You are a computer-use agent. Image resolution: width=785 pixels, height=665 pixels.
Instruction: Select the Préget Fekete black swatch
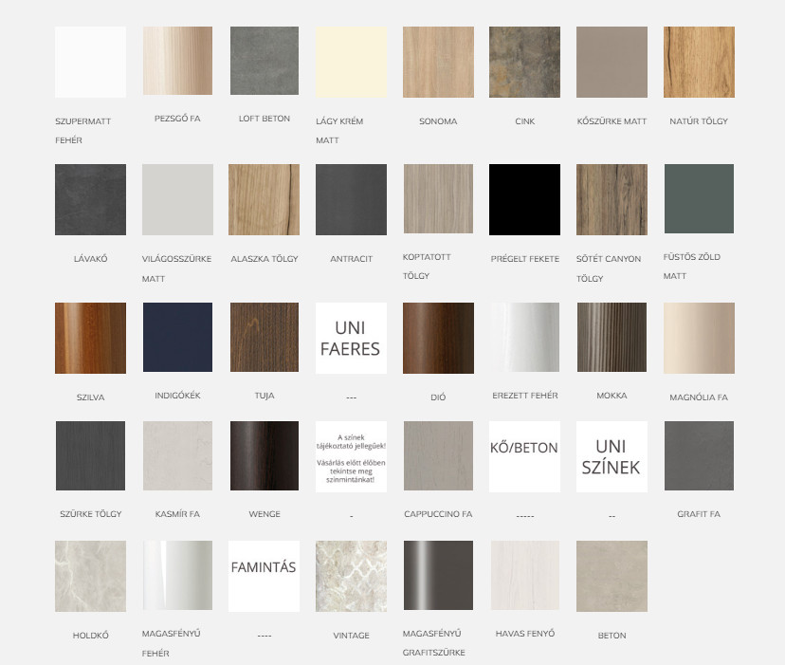[524, 199]
